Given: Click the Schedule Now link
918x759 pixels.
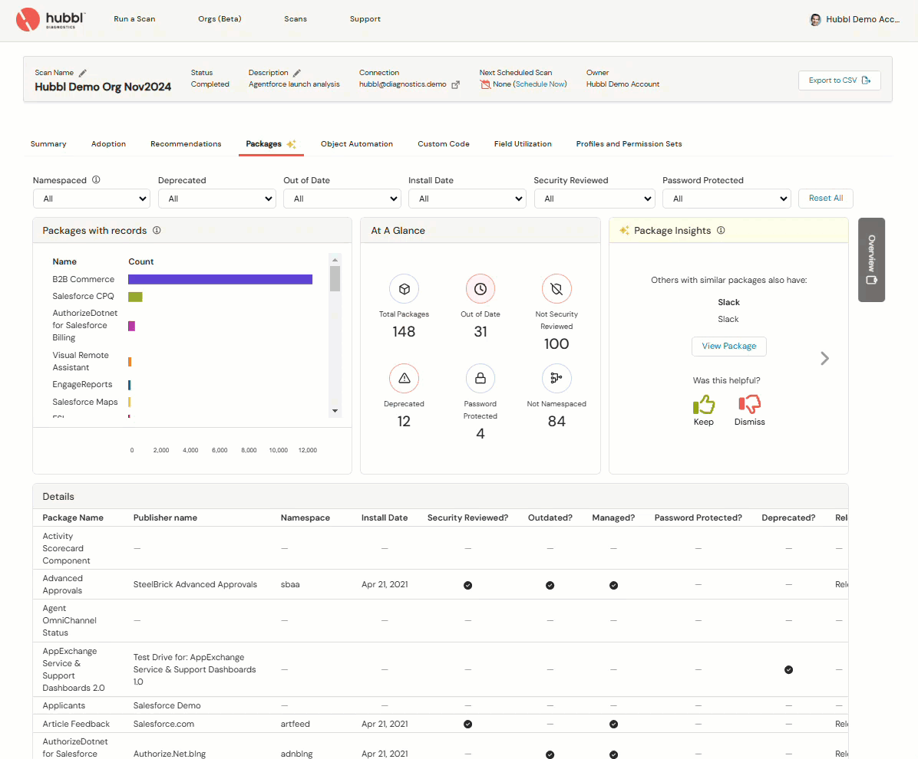Looking at the screenshot, I should point(540,84).
